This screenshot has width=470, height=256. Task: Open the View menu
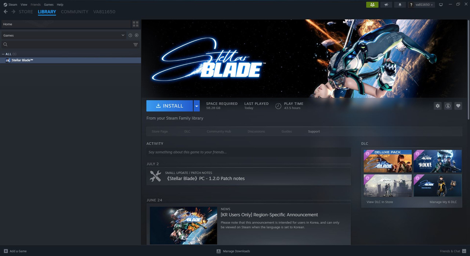[24, 4]
